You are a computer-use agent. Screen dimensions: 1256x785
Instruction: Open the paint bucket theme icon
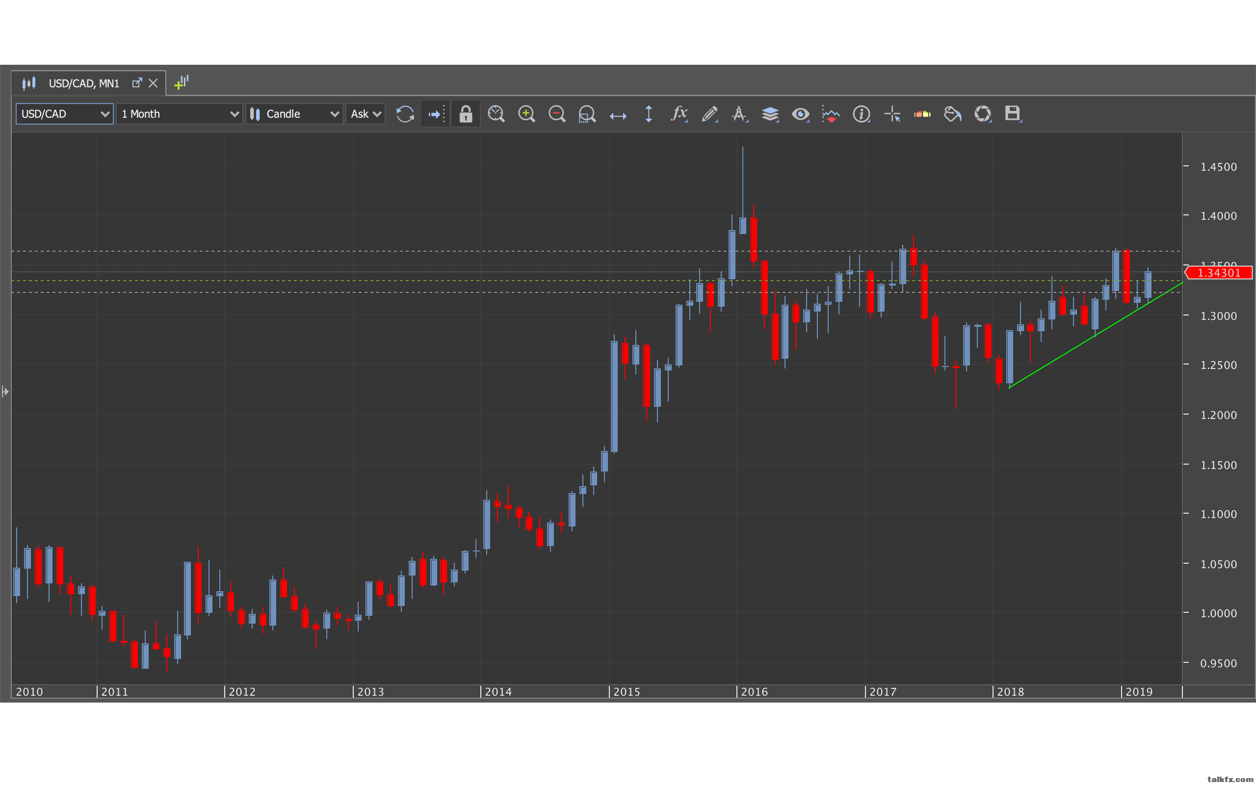pos(952,114)
